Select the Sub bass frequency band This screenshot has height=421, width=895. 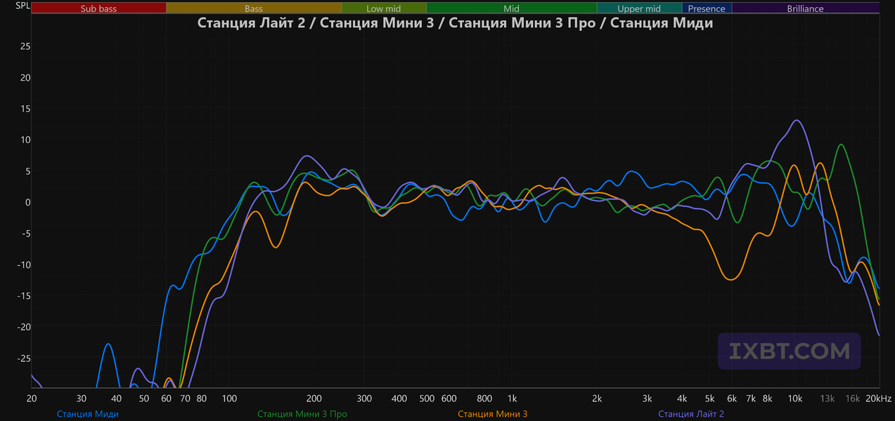[98, 8]
